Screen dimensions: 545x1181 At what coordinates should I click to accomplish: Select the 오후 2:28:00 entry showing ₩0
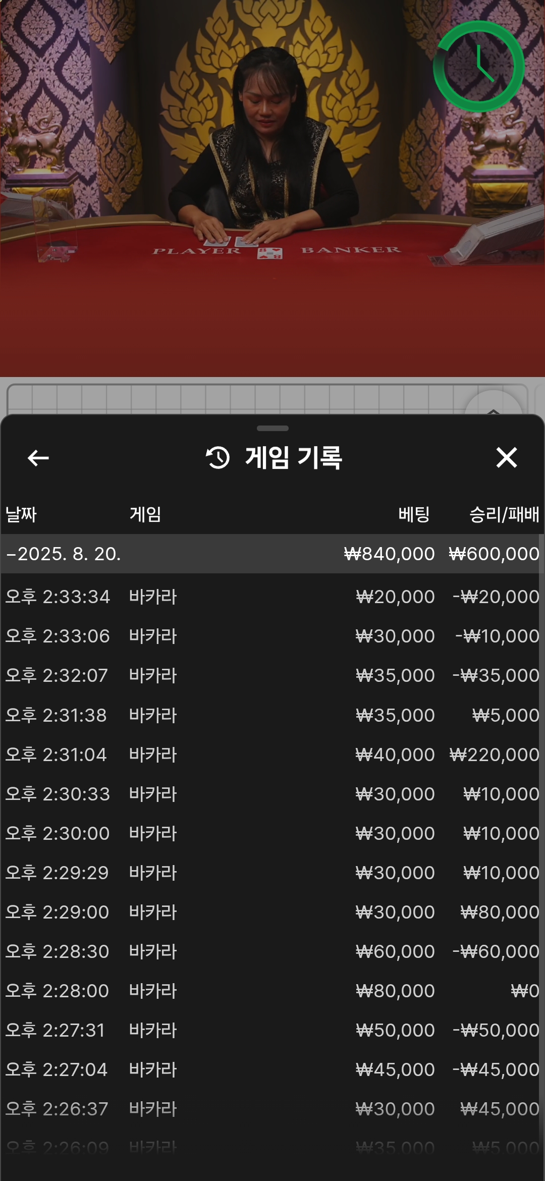click(x=272, y=991)
